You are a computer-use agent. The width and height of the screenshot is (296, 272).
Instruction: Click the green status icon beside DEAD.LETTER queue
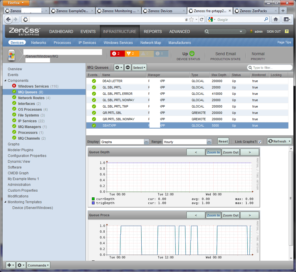point(94,81)
